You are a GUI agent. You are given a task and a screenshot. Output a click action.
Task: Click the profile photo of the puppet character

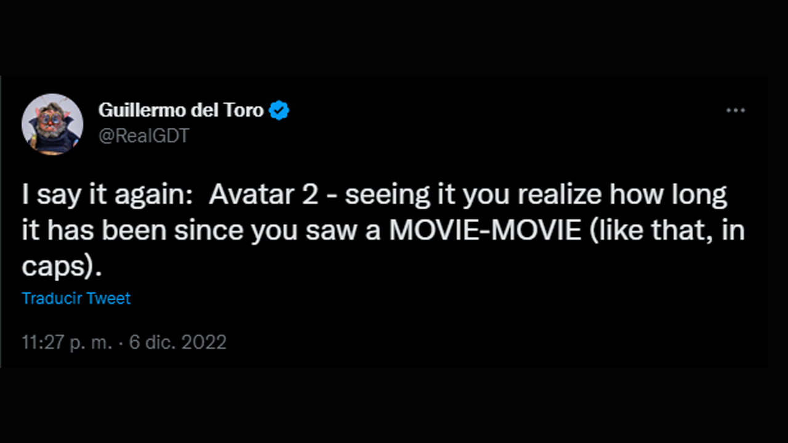(x=52, y=124)
